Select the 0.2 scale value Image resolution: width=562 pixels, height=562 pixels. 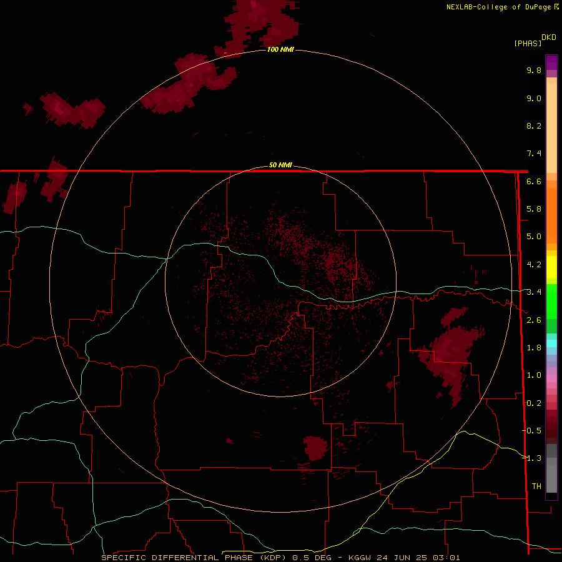(x=534, y=403)
